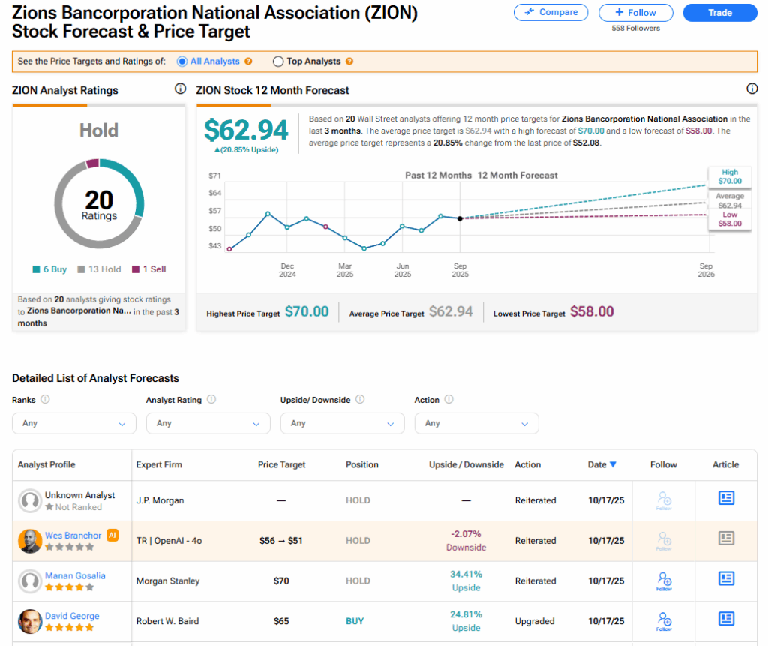Viewport: 768px width, 646px height.
Task: Click follow icon for David George
Action: click(x=664, y=620)
